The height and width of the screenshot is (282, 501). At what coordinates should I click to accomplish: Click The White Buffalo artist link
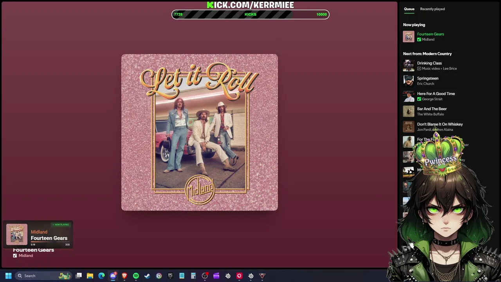[x=431, y=114]
